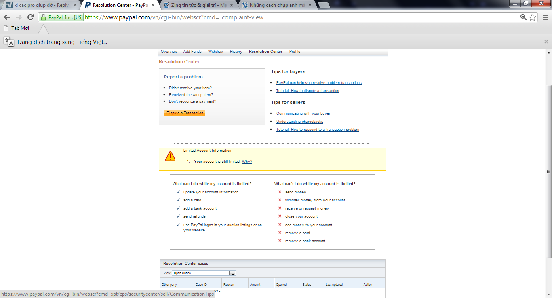Close the Resolution Center - PayPal tab
The image size is (552, 298).
153,5
